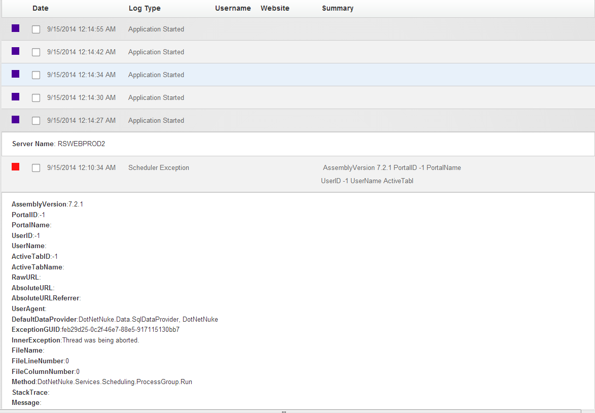Click the AbsoluteURL label
595x413 pixels.
pyautogui.click(x=33, y=288)
